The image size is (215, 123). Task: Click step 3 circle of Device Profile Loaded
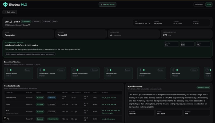74,70
